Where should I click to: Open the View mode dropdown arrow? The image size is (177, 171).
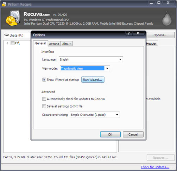click(x=107, y=68)
